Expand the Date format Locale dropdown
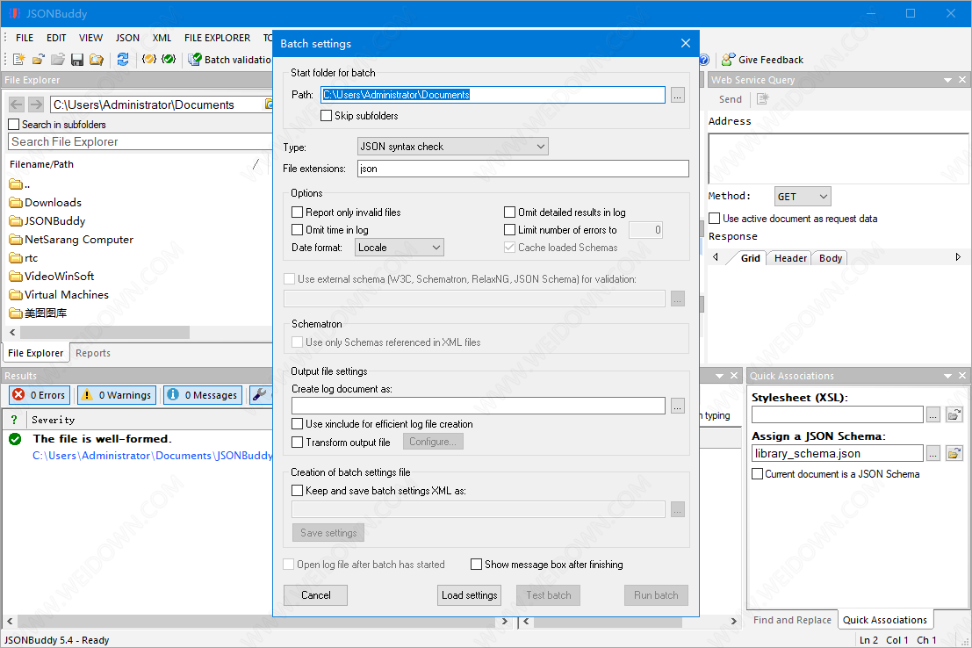This screenshot has height=648, width=972. [400, 248]
